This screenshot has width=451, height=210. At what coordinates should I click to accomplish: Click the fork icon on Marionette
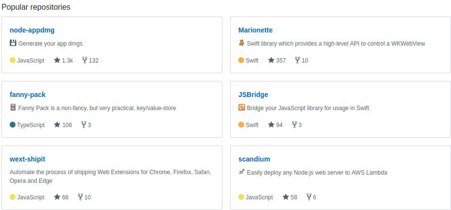(297, 60)
